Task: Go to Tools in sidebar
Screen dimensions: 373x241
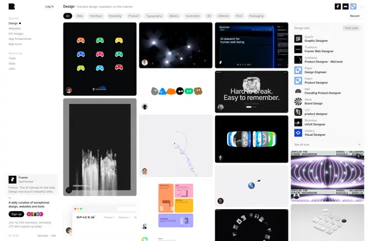Action: 12,58
